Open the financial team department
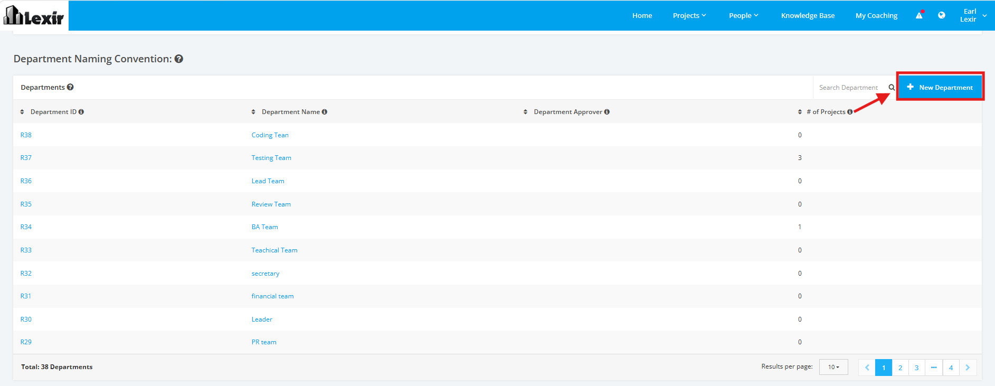The image size is (995, 386). (272, 296)
